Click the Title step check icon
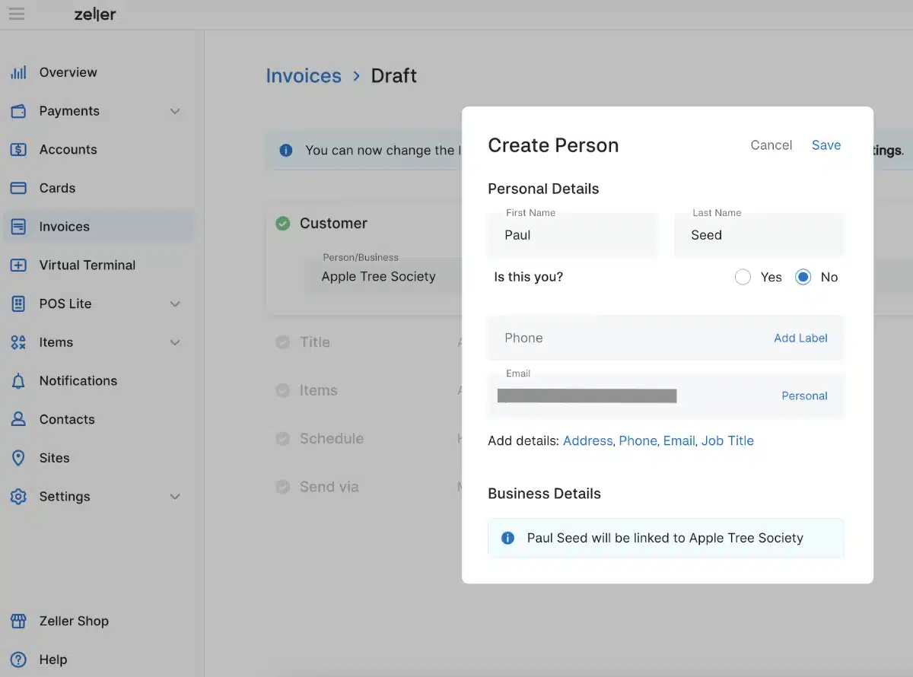 282,343
